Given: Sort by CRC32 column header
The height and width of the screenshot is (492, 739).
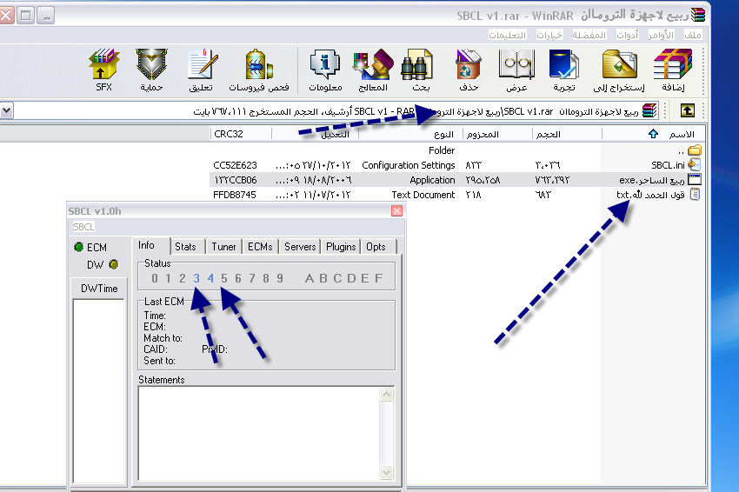Looking at the screenshot, I should pyautogui.click(x=241, y=135).
